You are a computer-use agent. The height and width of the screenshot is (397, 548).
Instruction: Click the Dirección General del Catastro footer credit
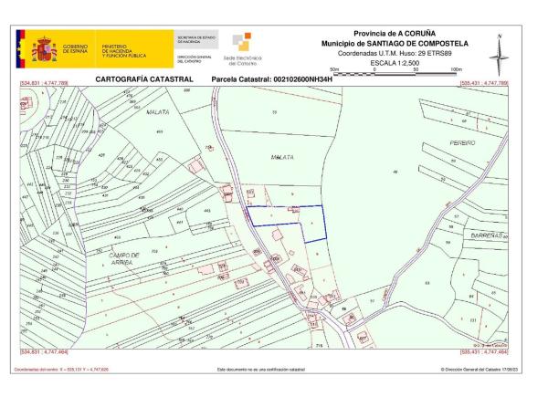[x=484, y=370]
